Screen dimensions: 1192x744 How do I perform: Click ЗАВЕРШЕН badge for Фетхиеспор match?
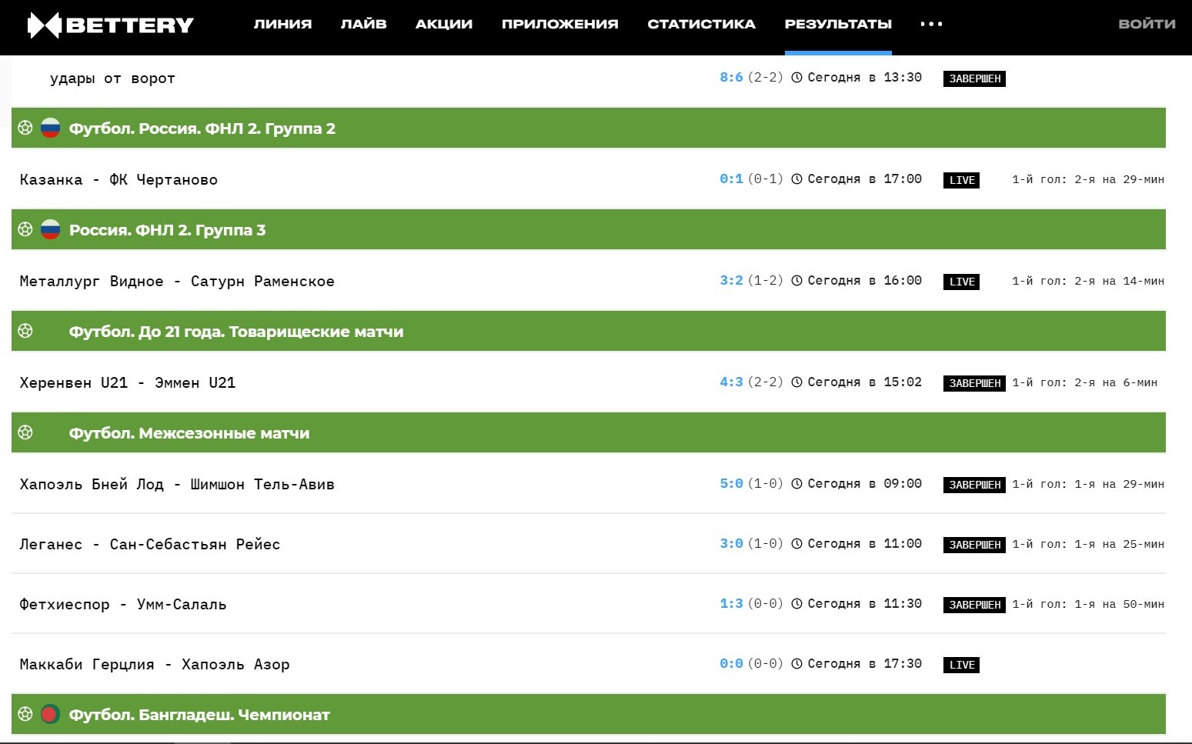click(x=974, y=605)
